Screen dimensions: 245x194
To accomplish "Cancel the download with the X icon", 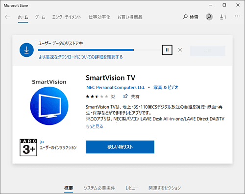I will point(180,50).
